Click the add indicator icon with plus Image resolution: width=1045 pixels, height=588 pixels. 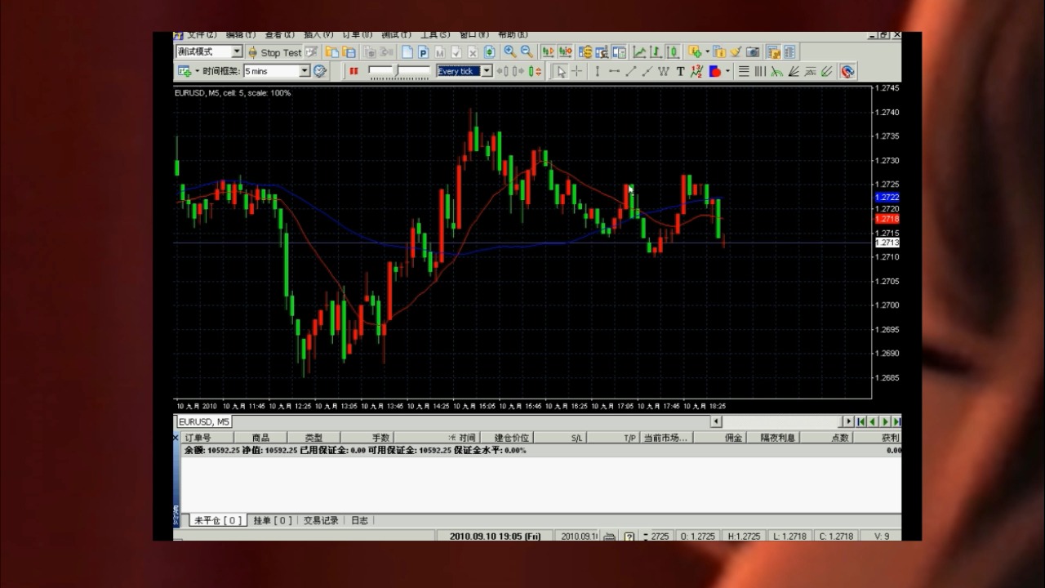coord(695,52)
